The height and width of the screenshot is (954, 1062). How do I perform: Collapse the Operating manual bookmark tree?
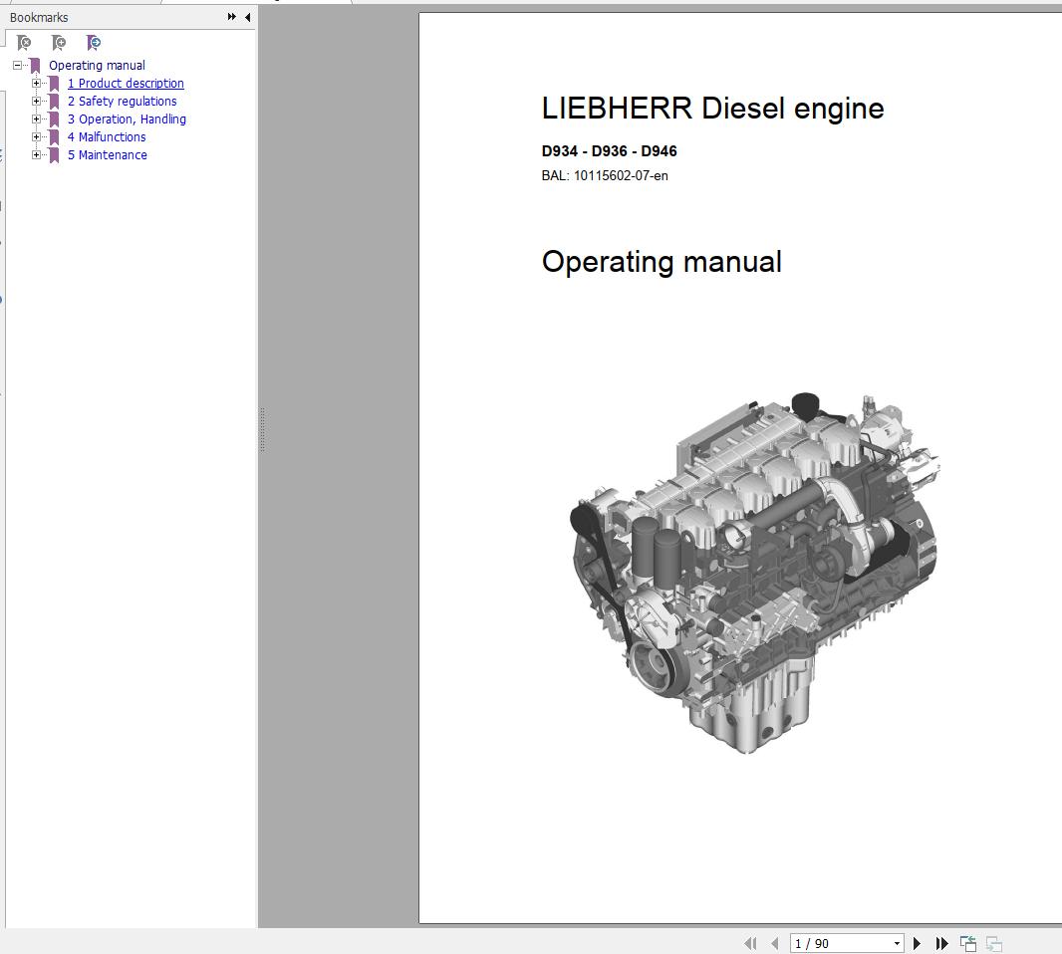18,66
